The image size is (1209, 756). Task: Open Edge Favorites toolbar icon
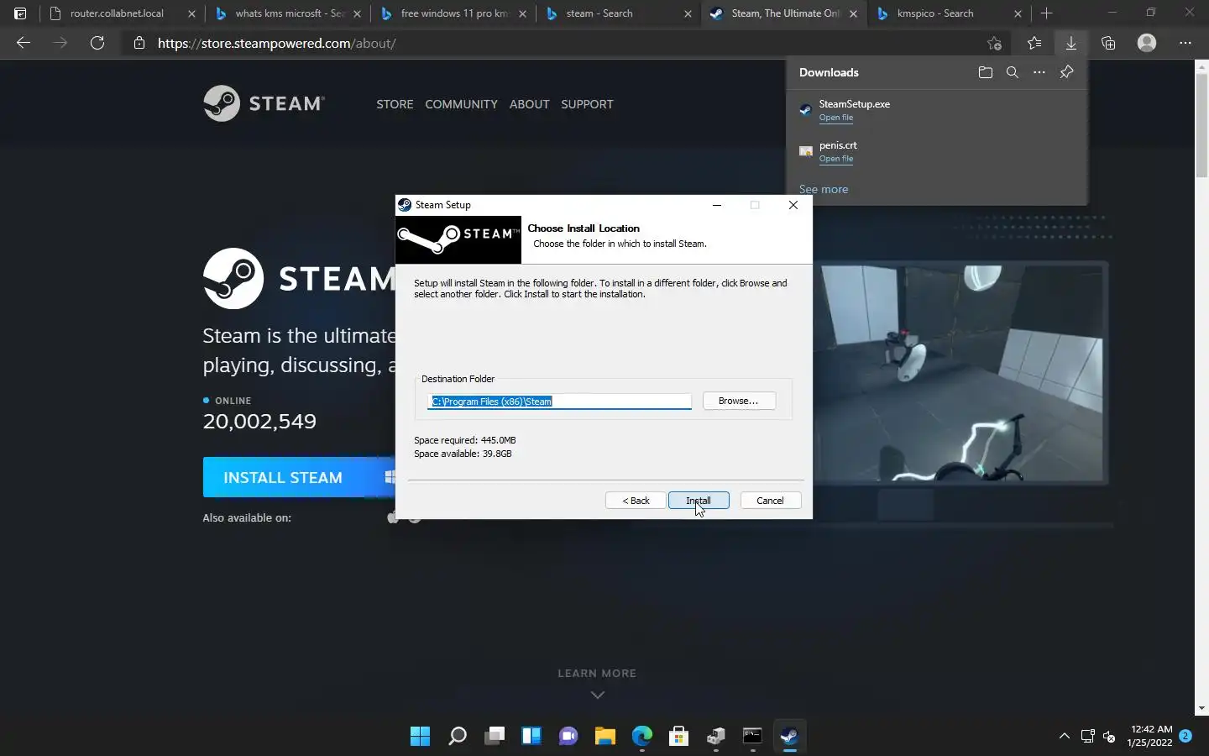pos(1034,43)
